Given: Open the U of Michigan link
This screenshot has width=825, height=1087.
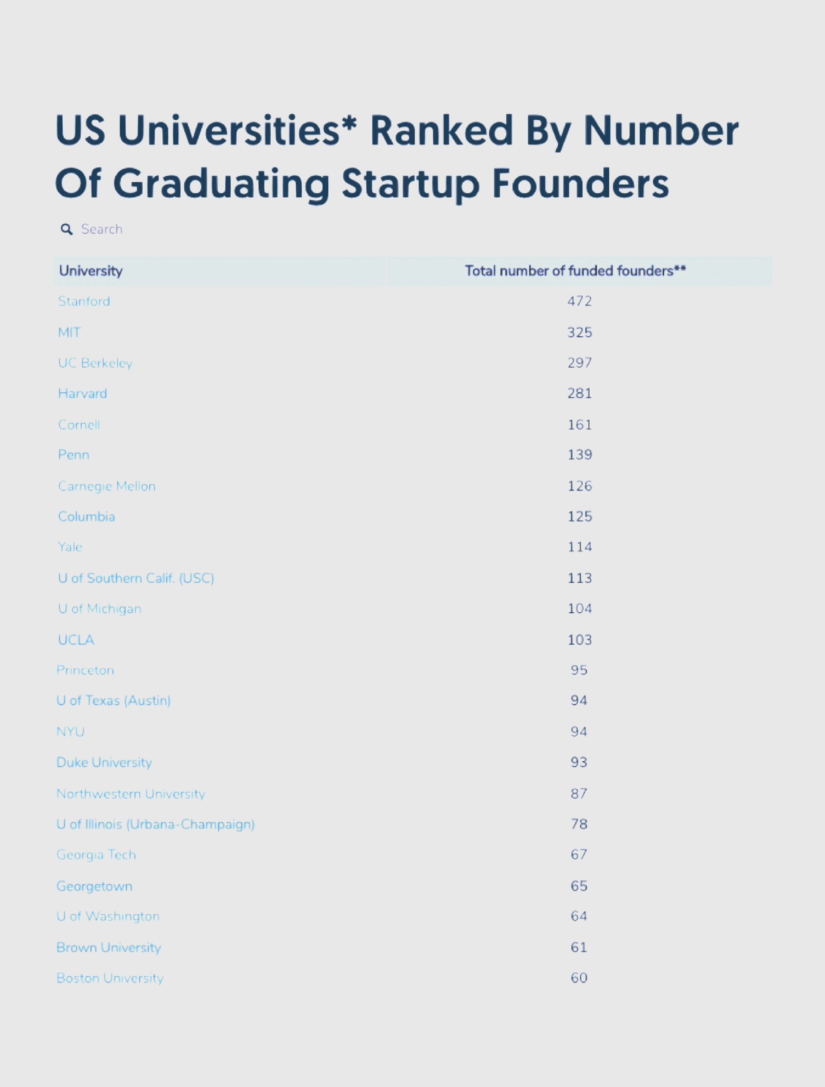Looking at the screenshot, I should (x=100, y=608).
